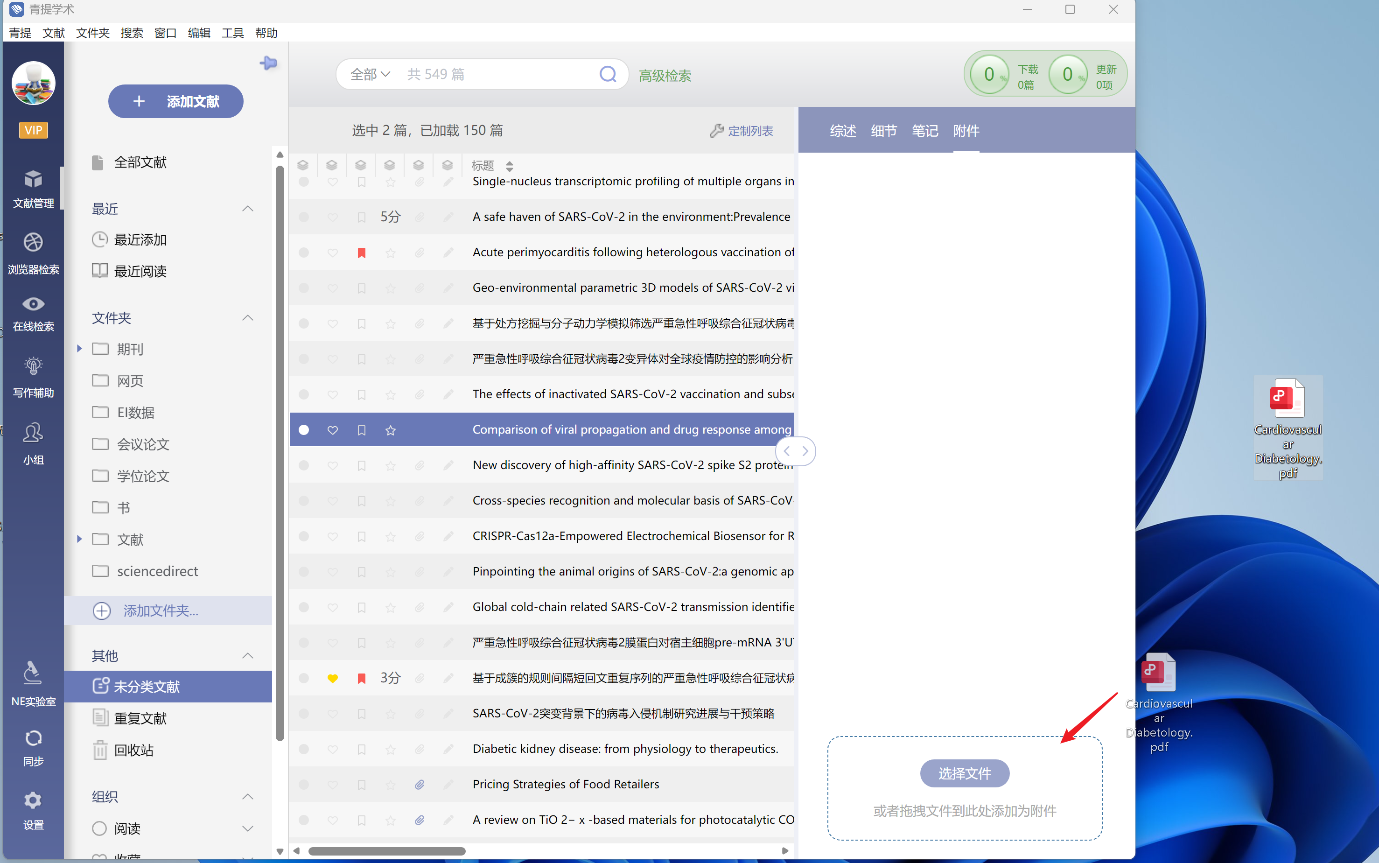The image size is (1379, 863).
Task: Open Cardiovascular Diabetology.pdf desktop file
Action: click(x=1288, y=428)
